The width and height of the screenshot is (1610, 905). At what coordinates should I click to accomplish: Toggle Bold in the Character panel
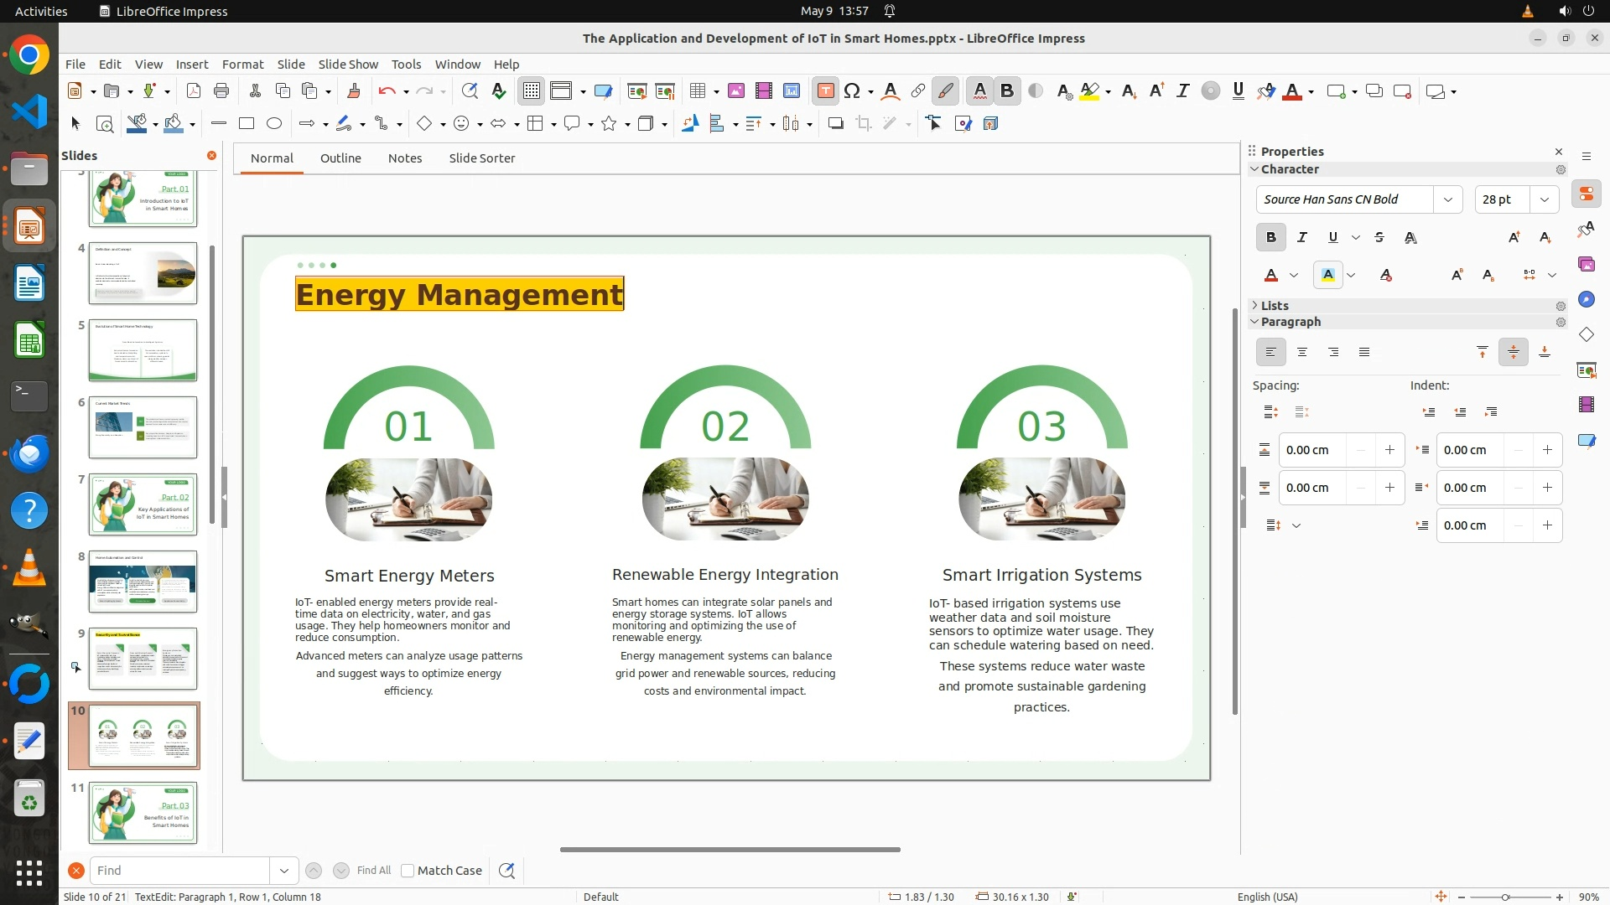pyautogui.click(x=1270, y=238)
